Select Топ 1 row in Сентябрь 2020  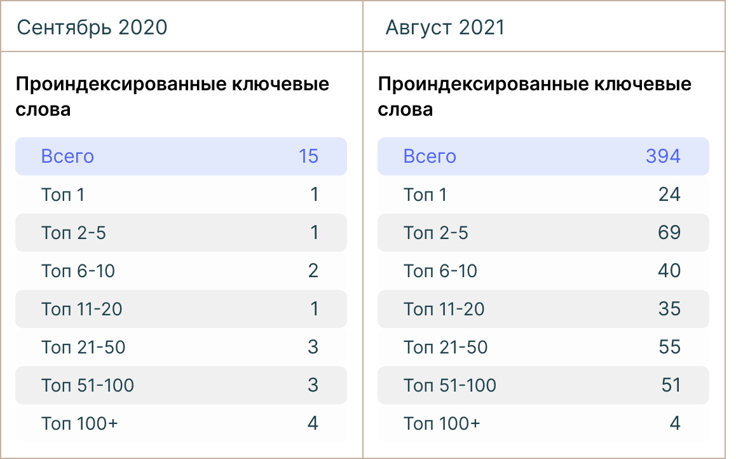click(181, 195)
